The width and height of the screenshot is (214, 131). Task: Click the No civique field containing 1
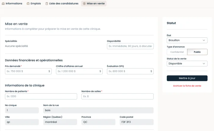(x=22, y=110)
